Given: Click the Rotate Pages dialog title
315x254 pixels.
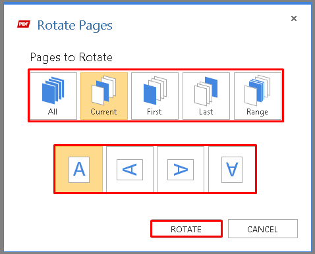Looking at the screenshot, I should 75,26.
